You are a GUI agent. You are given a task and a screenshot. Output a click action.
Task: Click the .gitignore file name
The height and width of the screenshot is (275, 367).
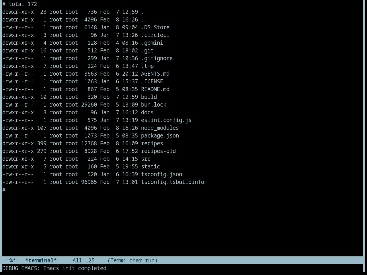point(157,58)
